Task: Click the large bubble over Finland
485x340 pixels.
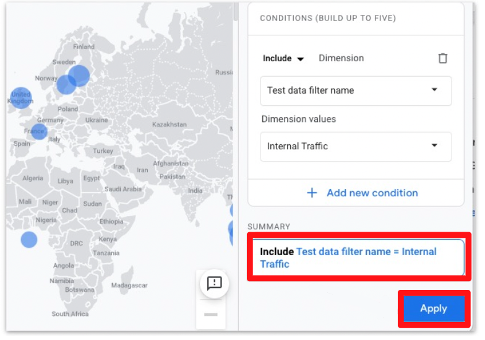Action: pyautogui.click(x=79, y=76)
